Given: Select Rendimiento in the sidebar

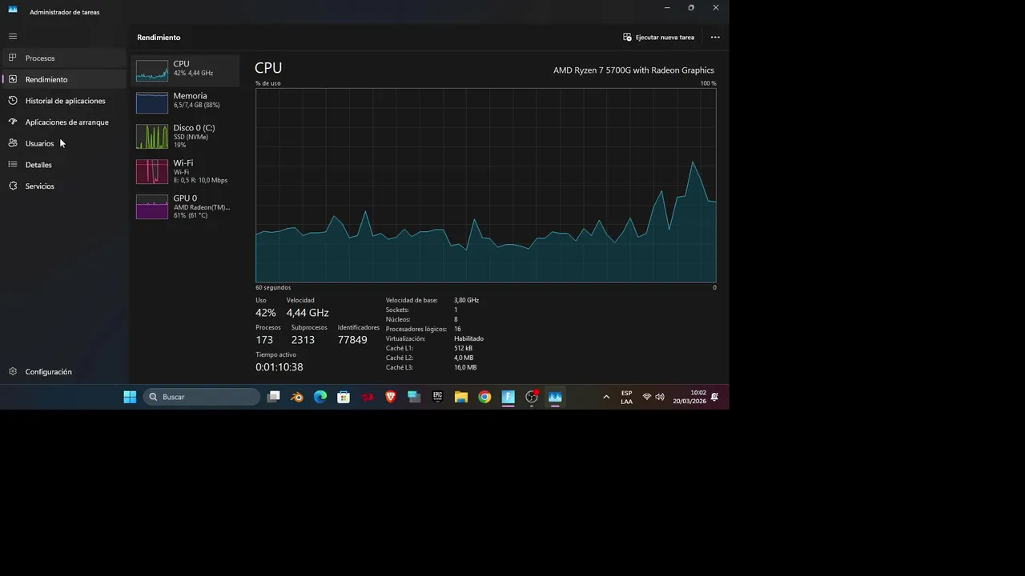Looking at the screenshot, I should 64,79.
